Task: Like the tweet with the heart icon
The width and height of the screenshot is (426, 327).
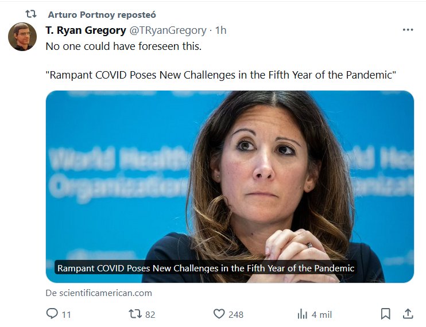Action: [219, 314]
